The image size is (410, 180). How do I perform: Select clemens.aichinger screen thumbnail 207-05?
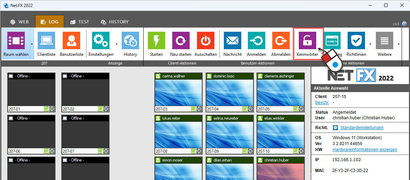tap(281, 92)
